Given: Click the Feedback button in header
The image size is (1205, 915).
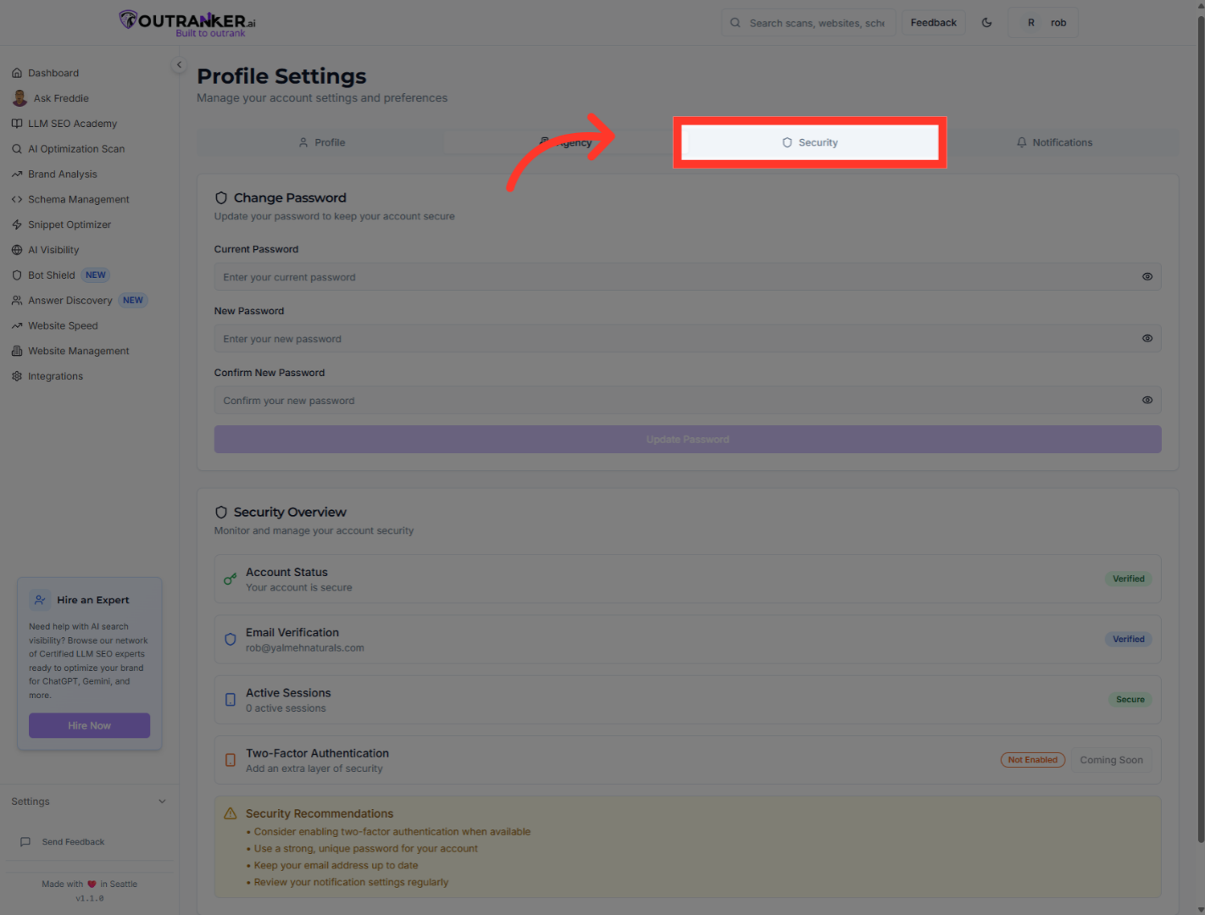Looking at the screenshot, I should point(933,23).
